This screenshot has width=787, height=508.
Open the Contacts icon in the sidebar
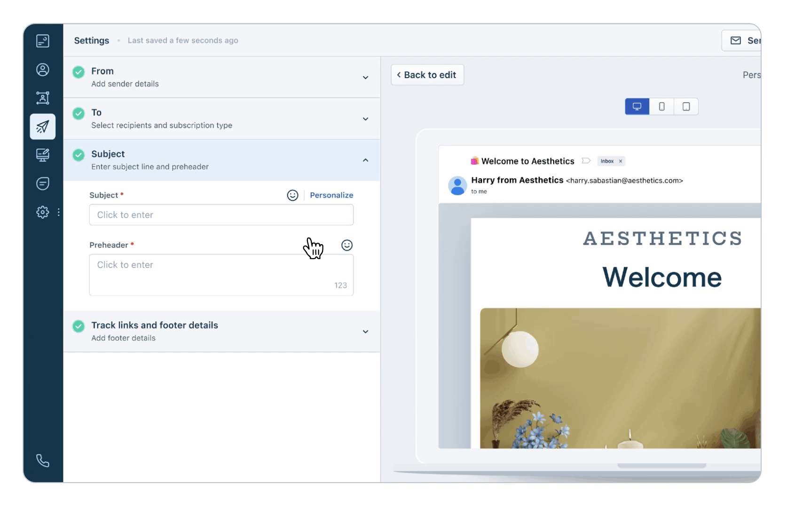pos(42,70)
